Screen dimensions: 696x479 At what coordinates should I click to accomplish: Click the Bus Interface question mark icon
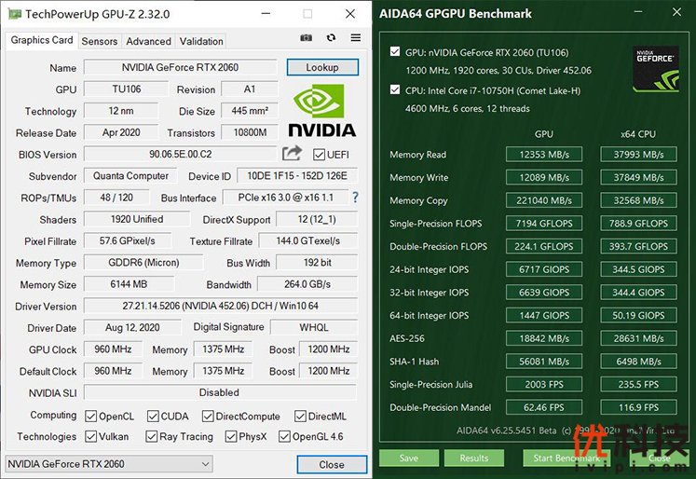click(354, 198)
